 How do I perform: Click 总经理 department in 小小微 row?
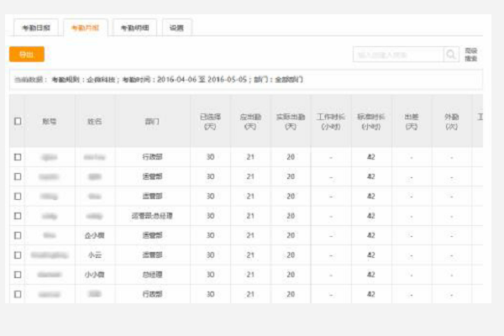[152, 275]
